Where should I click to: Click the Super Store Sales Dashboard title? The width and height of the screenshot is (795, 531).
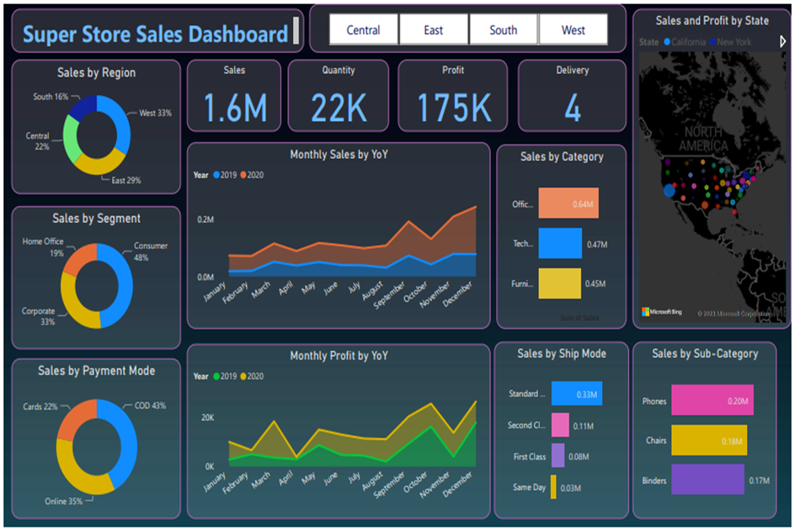(156, 34)
